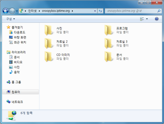Click the 라이브러리 icon
The height and width of the screenshot is (124, 164).
pyautogui.click(x=9, y=52)
